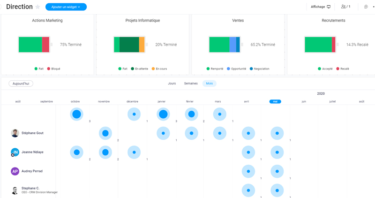This screenshot has height=198, width=375.
Task: Click Stephane C.'s avatar photo
Action: [x=15, y=190]
